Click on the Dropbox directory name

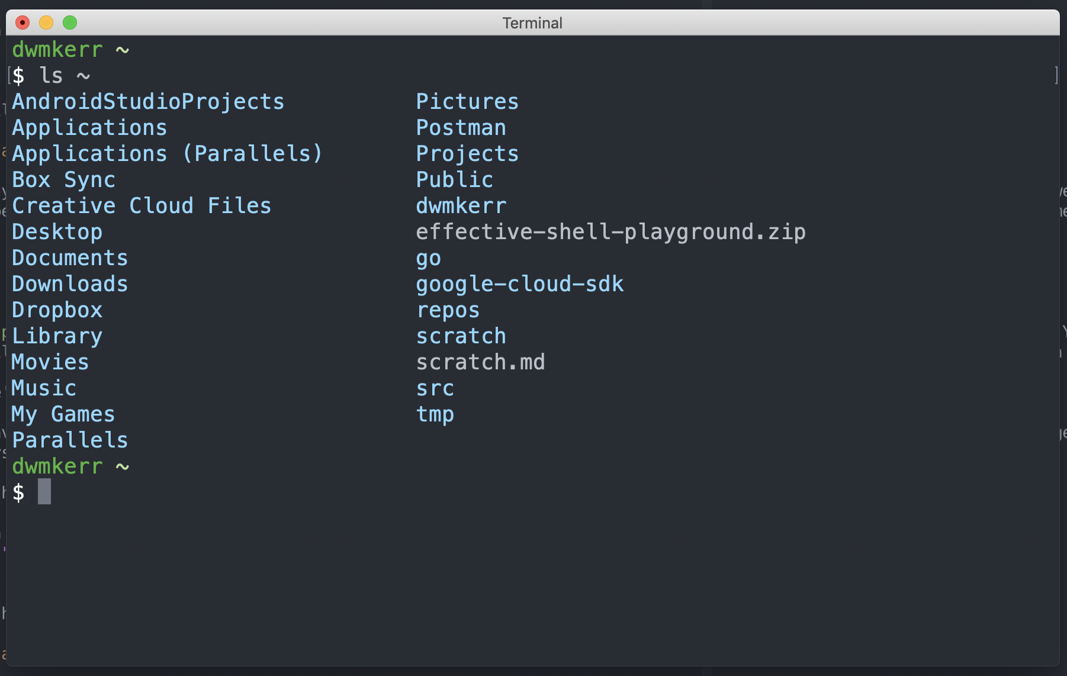point(57,310)
